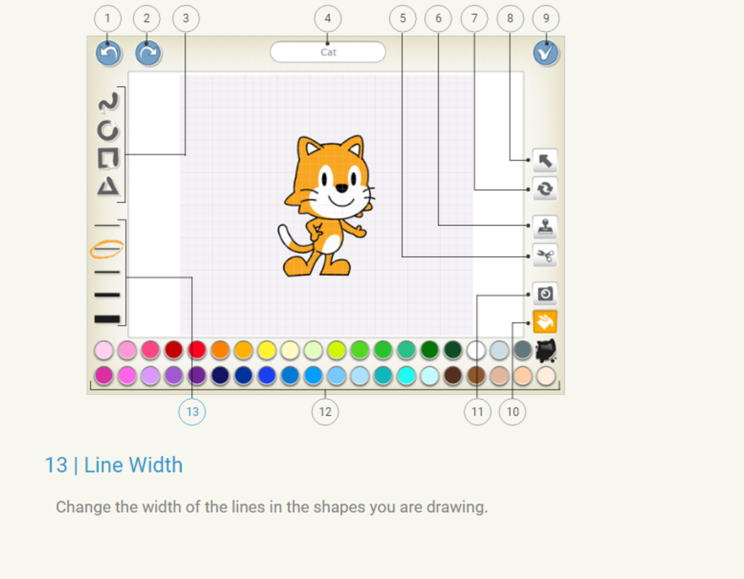Select the dark brown color swatch
The image size is (744, 579).
[x=453, y=375]
